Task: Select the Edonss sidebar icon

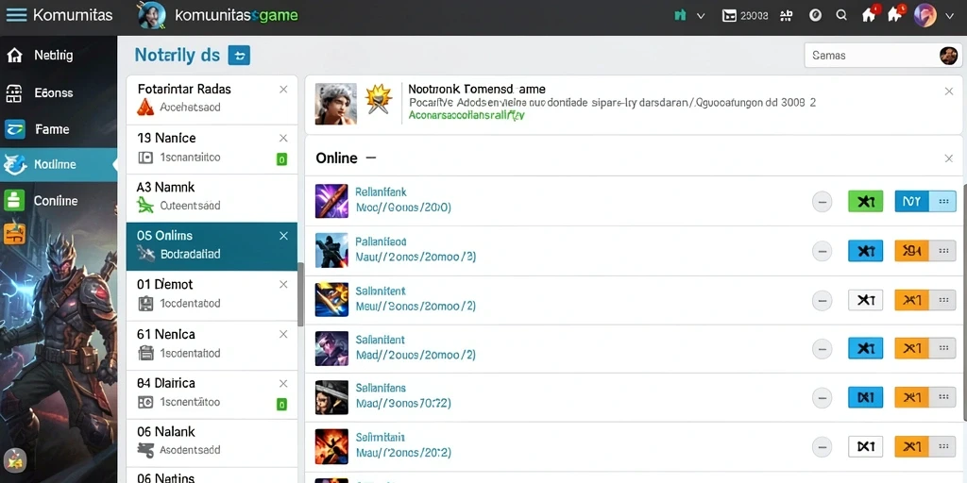Action: click(x=14, y=93)
